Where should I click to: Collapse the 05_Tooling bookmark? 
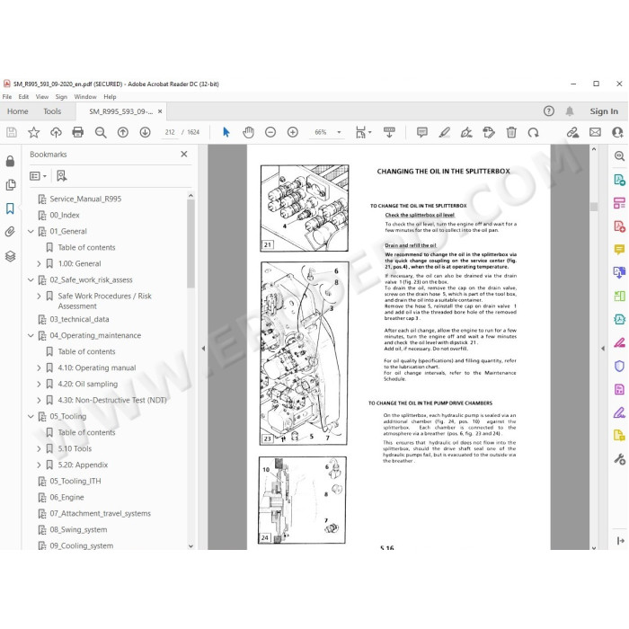[31, 416]
